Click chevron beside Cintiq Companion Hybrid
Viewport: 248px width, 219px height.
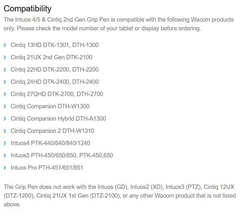click(5, 119)
